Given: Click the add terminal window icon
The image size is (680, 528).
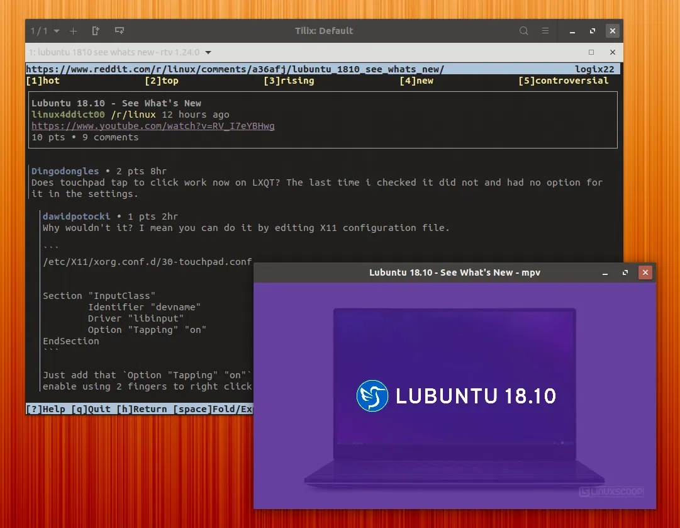Looking at the screenshot, I should pyautogui.click(x=119, y=30).
